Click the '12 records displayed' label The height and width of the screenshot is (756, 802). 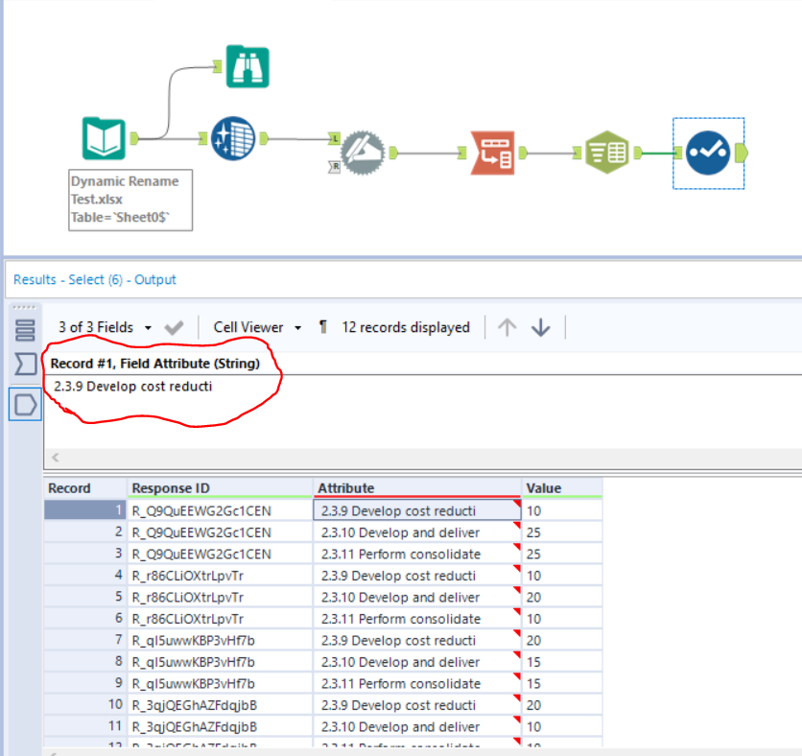[406, 327]
